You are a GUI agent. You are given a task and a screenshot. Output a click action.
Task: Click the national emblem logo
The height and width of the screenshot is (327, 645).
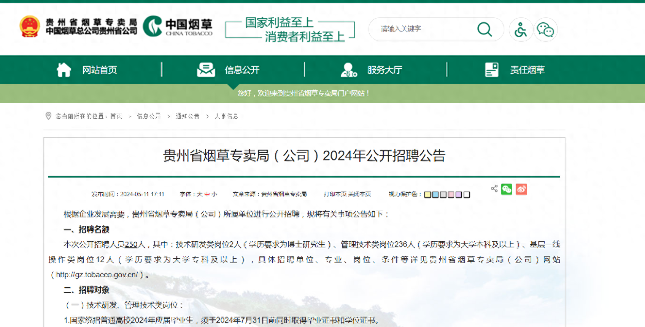(30, 26)
